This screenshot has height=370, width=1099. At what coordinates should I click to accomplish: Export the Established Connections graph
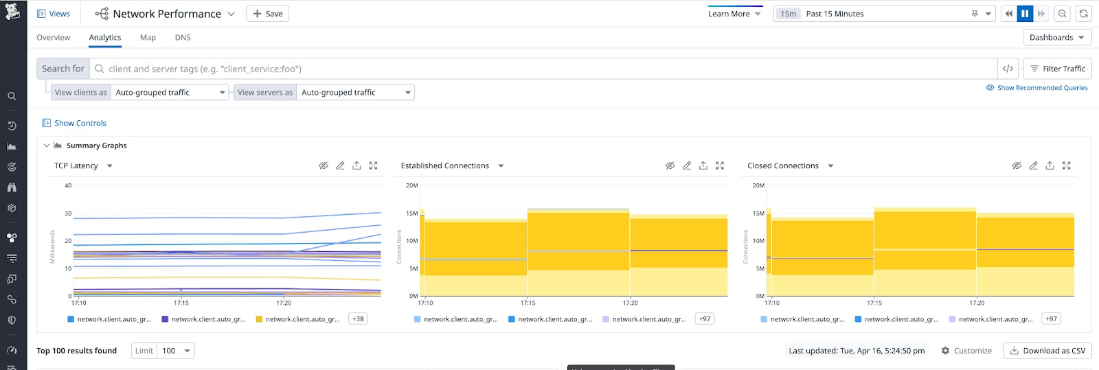click(x=703, y=165)
